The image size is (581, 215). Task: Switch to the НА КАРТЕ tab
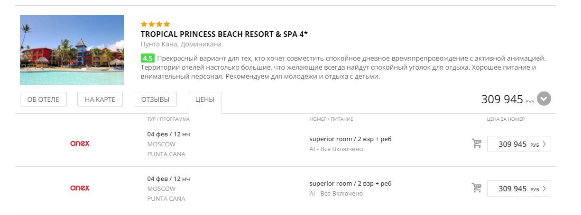coord(100,99)
